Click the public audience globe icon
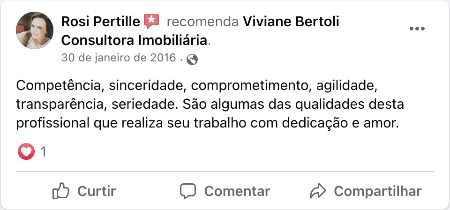This screenshot has height=210, width=450. click(192, 59)
